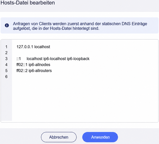The image size is (159, 144).
Task: Click the empty line six in editor
Action: click(x=85, y=77)
